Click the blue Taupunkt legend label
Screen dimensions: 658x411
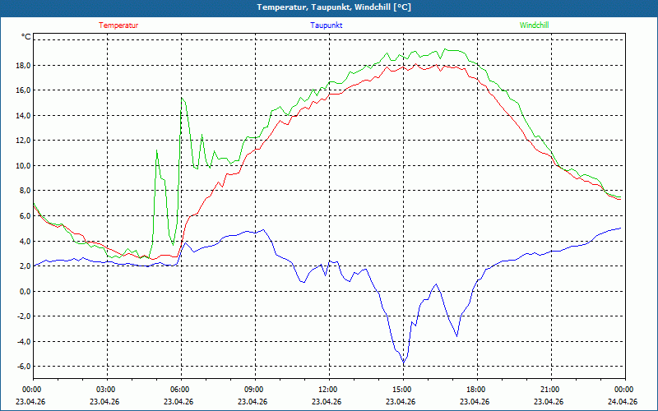coord(326,25)
